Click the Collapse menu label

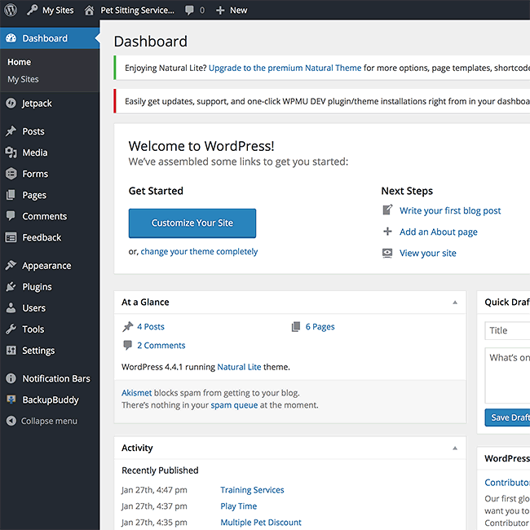49,422
